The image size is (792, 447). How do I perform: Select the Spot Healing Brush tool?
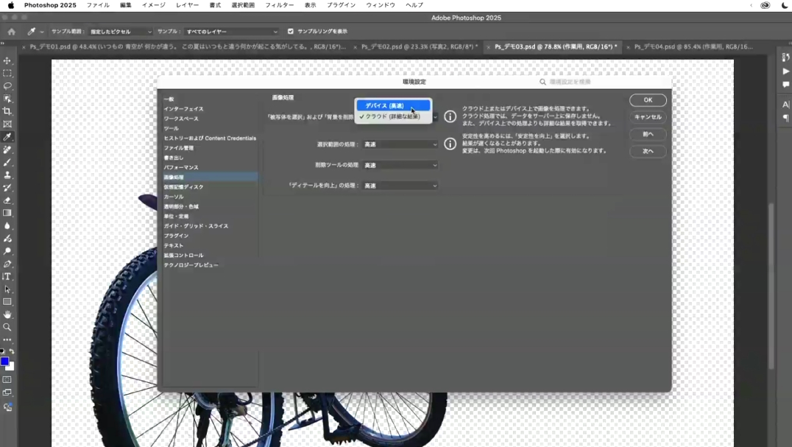(x=7, y=149)
